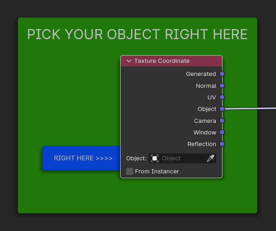This screenshot has height=231, width=276.
Task: Click the PICK YOUR OBJECT RIGHT HERE label
Action: [137, 34]
